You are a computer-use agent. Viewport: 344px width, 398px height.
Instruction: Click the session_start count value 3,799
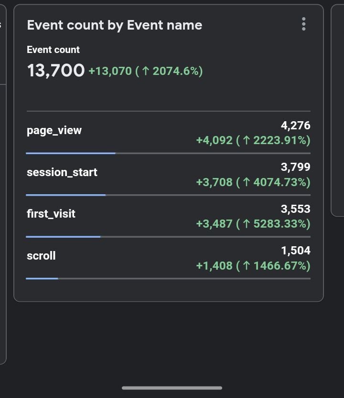295,167
